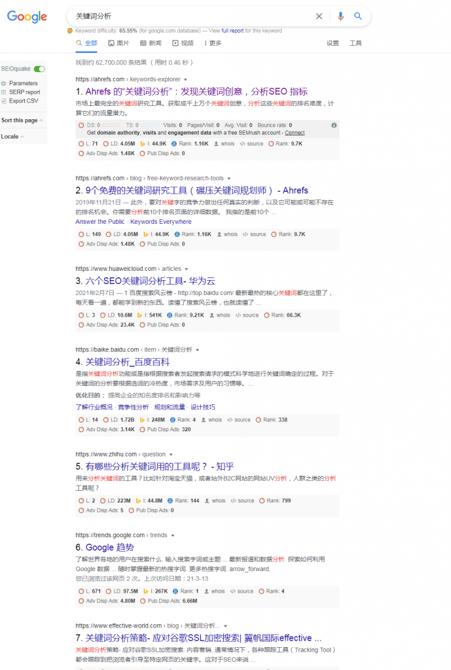Click Adv Disp Ads: 4.80M parameter
The width and height of the screenshot is (451, 670).
[x=107, y=601]
